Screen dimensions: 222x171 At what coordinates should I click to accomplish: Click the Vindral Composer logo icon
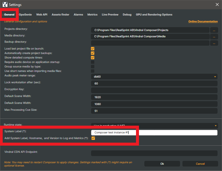[5, 4]
